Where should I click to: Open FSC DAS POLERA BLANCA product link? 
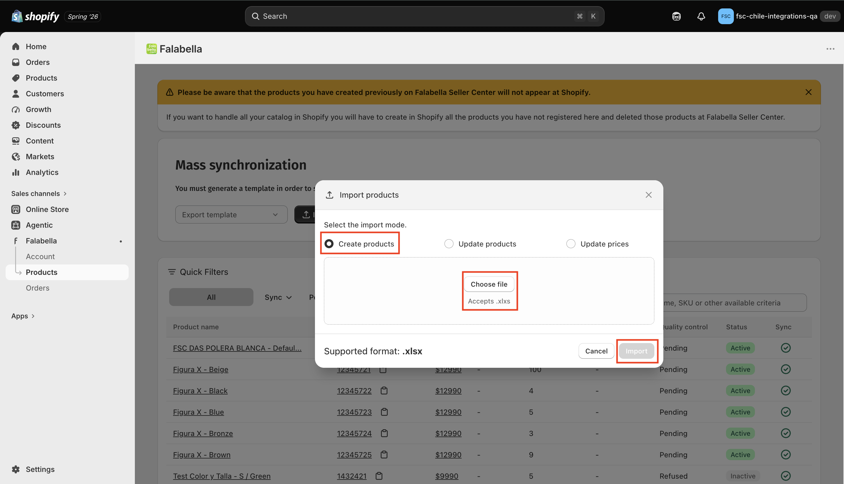pos(237,348)
